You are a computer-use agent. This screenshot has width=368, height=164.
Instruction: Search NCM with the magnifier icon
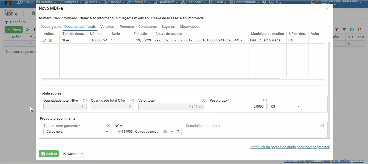[178, 132]
